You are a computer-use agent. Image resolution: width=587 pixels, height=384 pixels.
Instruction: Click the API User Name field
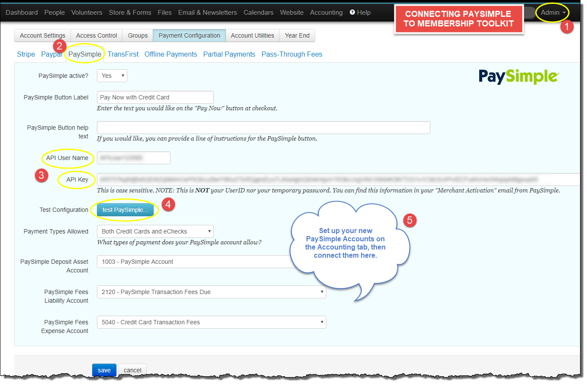(134, 158)
